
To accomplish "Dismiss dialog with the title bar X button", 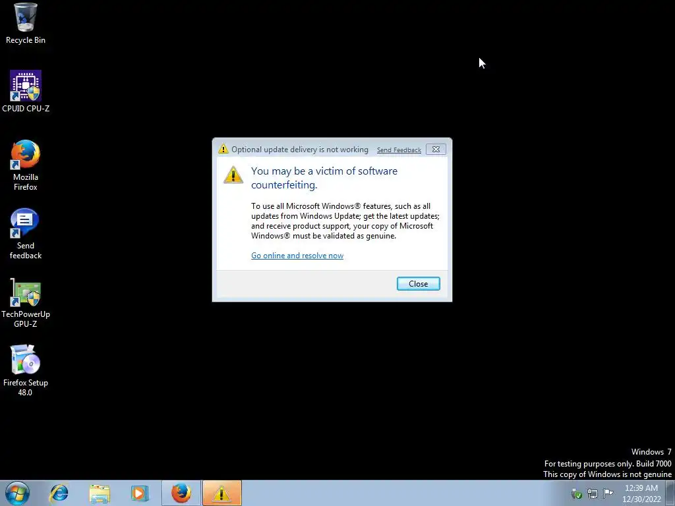I will [436, 150].
